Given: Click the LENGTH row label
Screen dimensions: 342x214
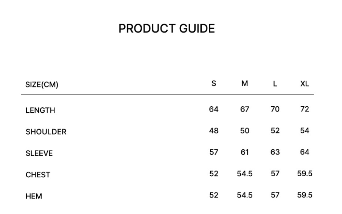Looking at the screenshot, I should click(x=40, y=110).
